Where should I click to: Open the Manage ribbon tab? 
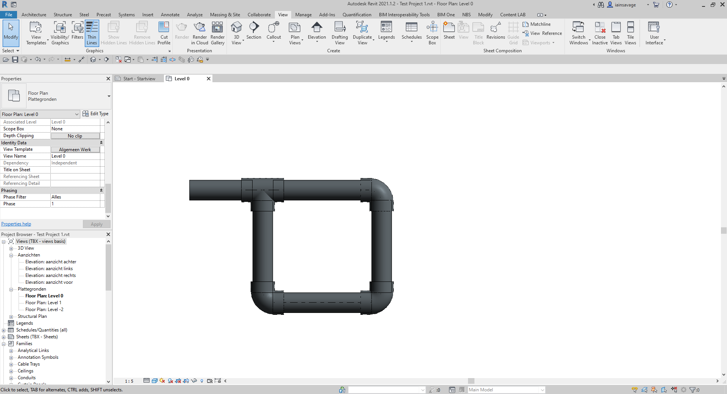coord(303,15)
